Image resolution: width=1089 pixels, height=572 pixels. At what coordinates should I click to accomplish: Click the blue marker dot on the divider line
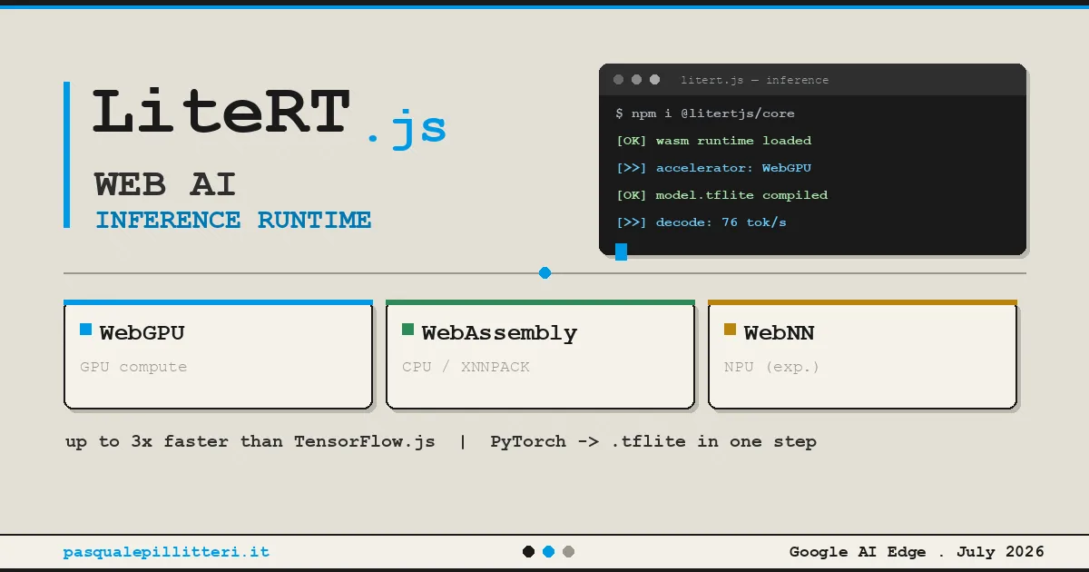tap(544, 272)
